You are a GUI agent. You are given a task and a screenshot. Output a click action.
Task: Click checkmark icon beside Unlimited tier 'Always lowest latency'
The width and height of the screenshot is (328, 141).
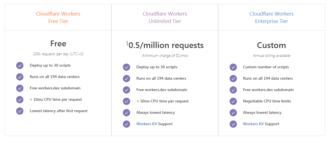[127, 113]
